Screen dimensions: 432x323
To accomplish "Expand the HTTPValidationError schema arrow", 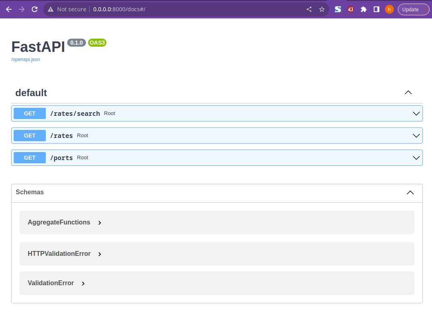I will coord(100,254).
